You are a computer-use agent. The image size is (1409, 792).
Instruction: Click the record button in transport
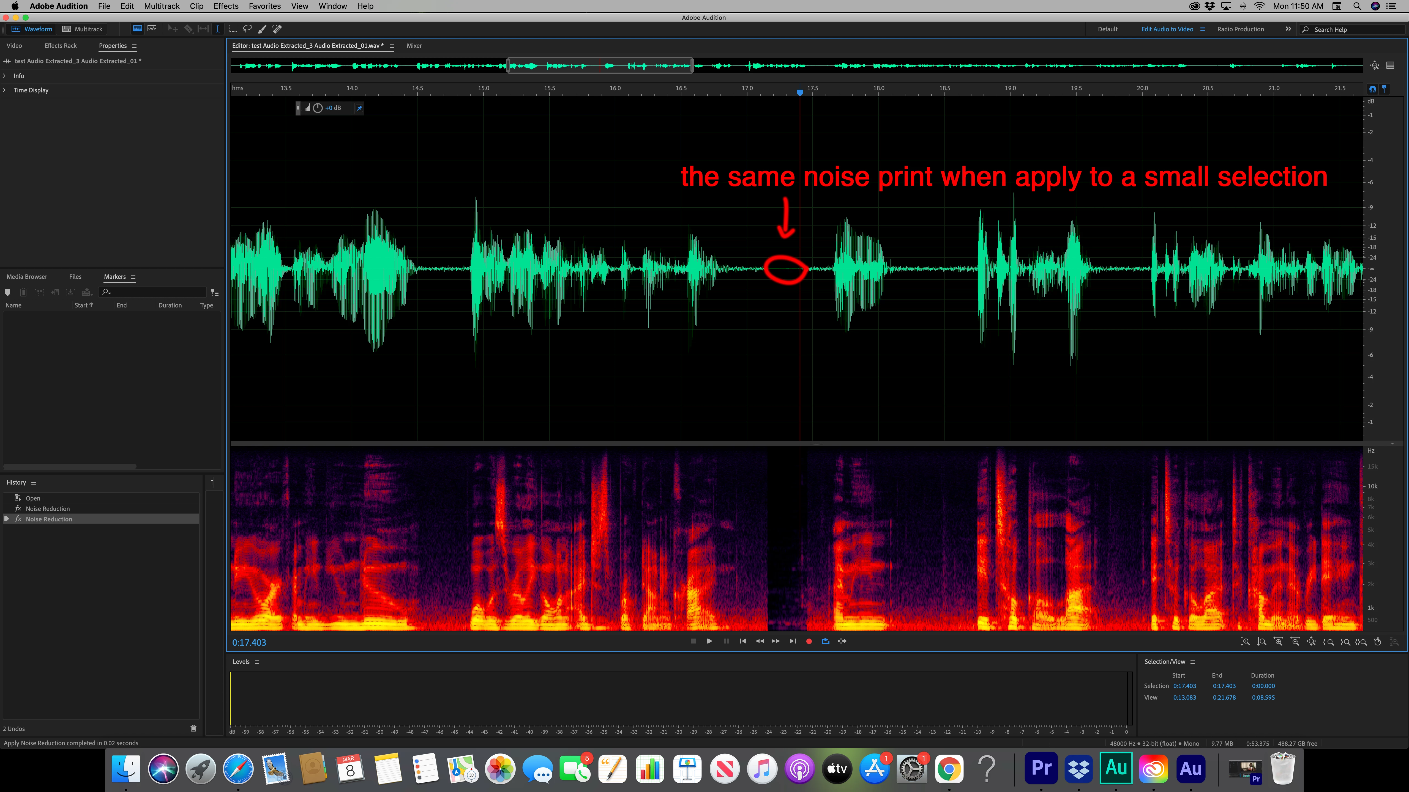tap(809, 641)
